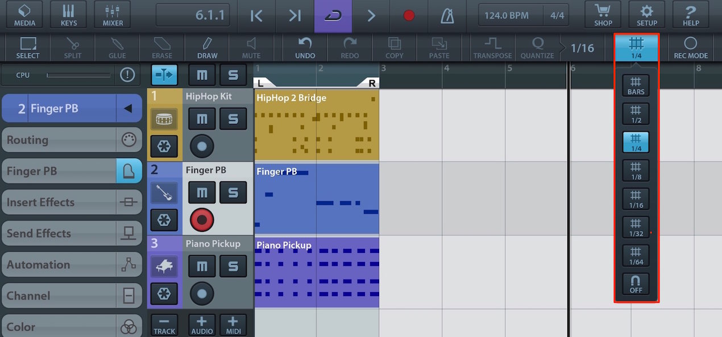Click the Copy tool
Screen dimensions: 722x337
click(394, 48)
